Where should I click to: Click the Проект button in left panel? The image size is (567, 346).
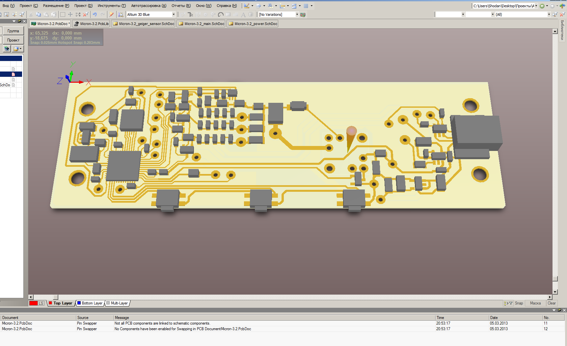pos(13,40)
